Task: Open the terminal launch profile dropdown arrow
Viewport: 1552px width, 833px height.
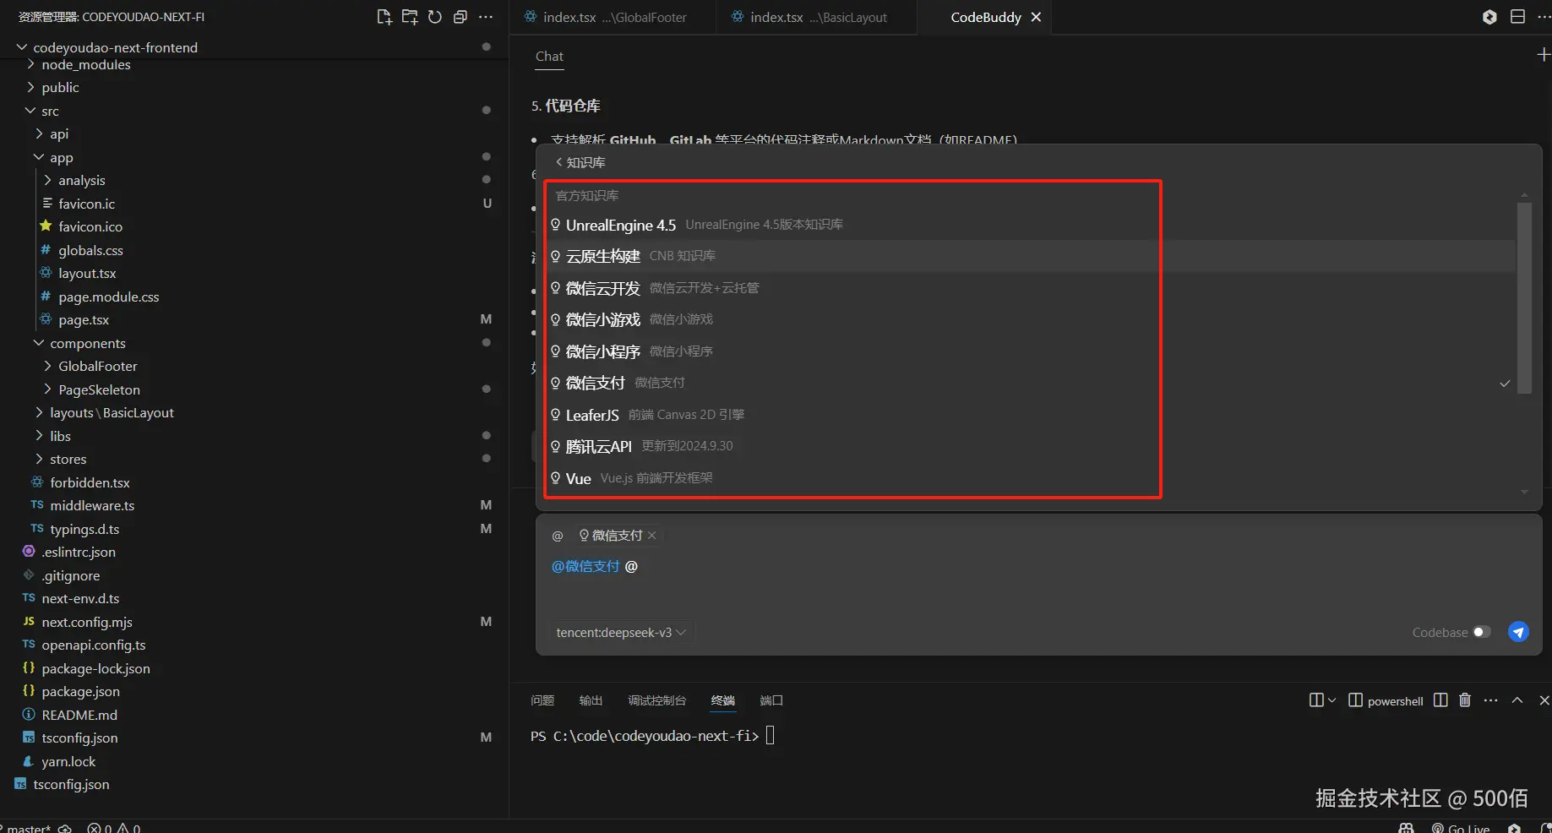Action: pos(1332,700)
